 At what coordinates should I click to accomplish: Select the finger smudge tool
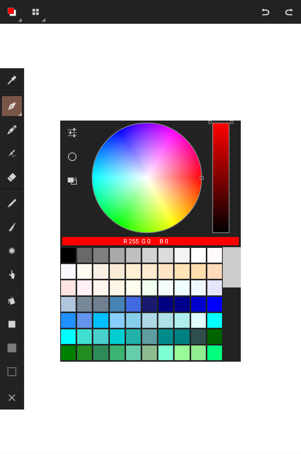[12, 274]
